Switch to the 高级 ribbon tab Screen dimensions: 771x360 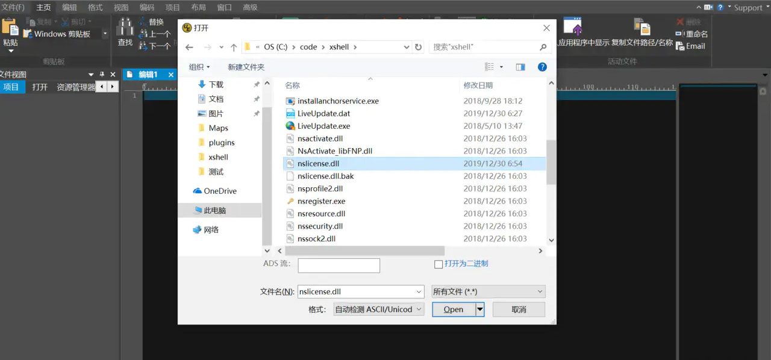[x=250, y=7]
